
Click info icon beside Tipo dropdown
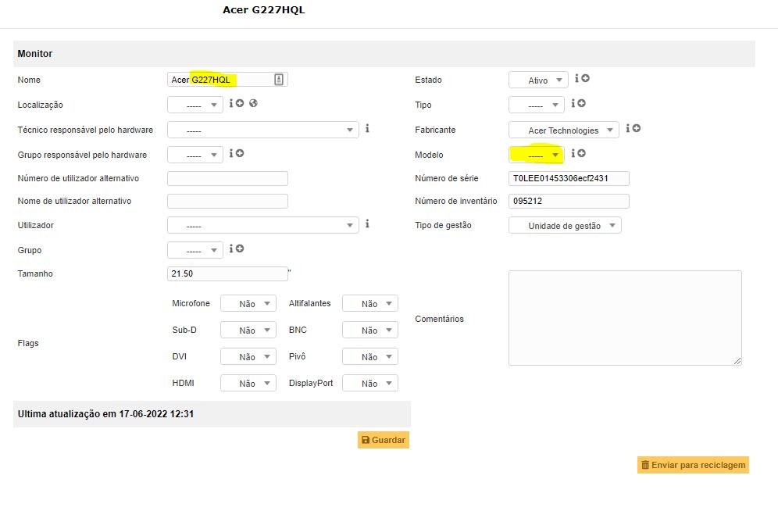pyautogui.click(x=573, y=103)
